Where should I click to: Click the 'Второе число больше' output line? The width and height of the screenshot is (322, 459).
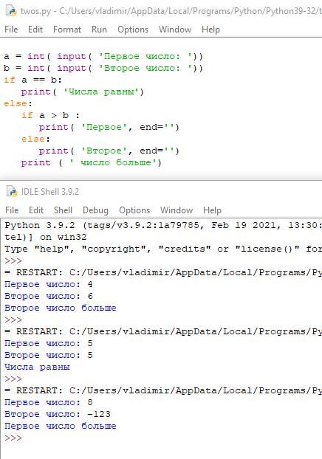click(61, 308)
